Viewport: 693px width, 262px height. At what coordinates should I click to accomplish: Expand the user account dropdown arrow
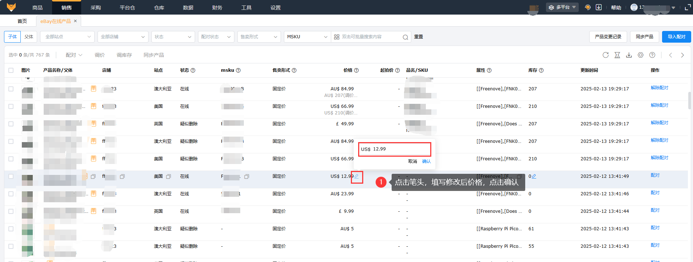point(673,8)
